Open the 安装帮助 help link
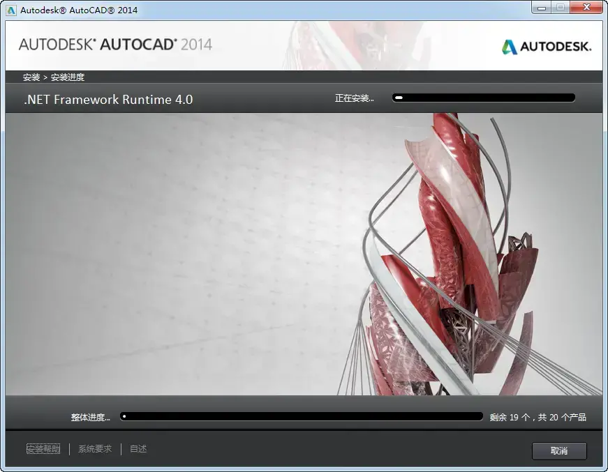The image size is (608, 472). [x=43, y=449]
